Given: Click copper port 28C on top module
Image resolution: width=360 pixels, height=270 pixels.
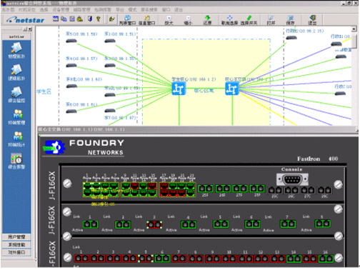Looking at the screenshot, I should pyautogui.click(x=325, y=190).
